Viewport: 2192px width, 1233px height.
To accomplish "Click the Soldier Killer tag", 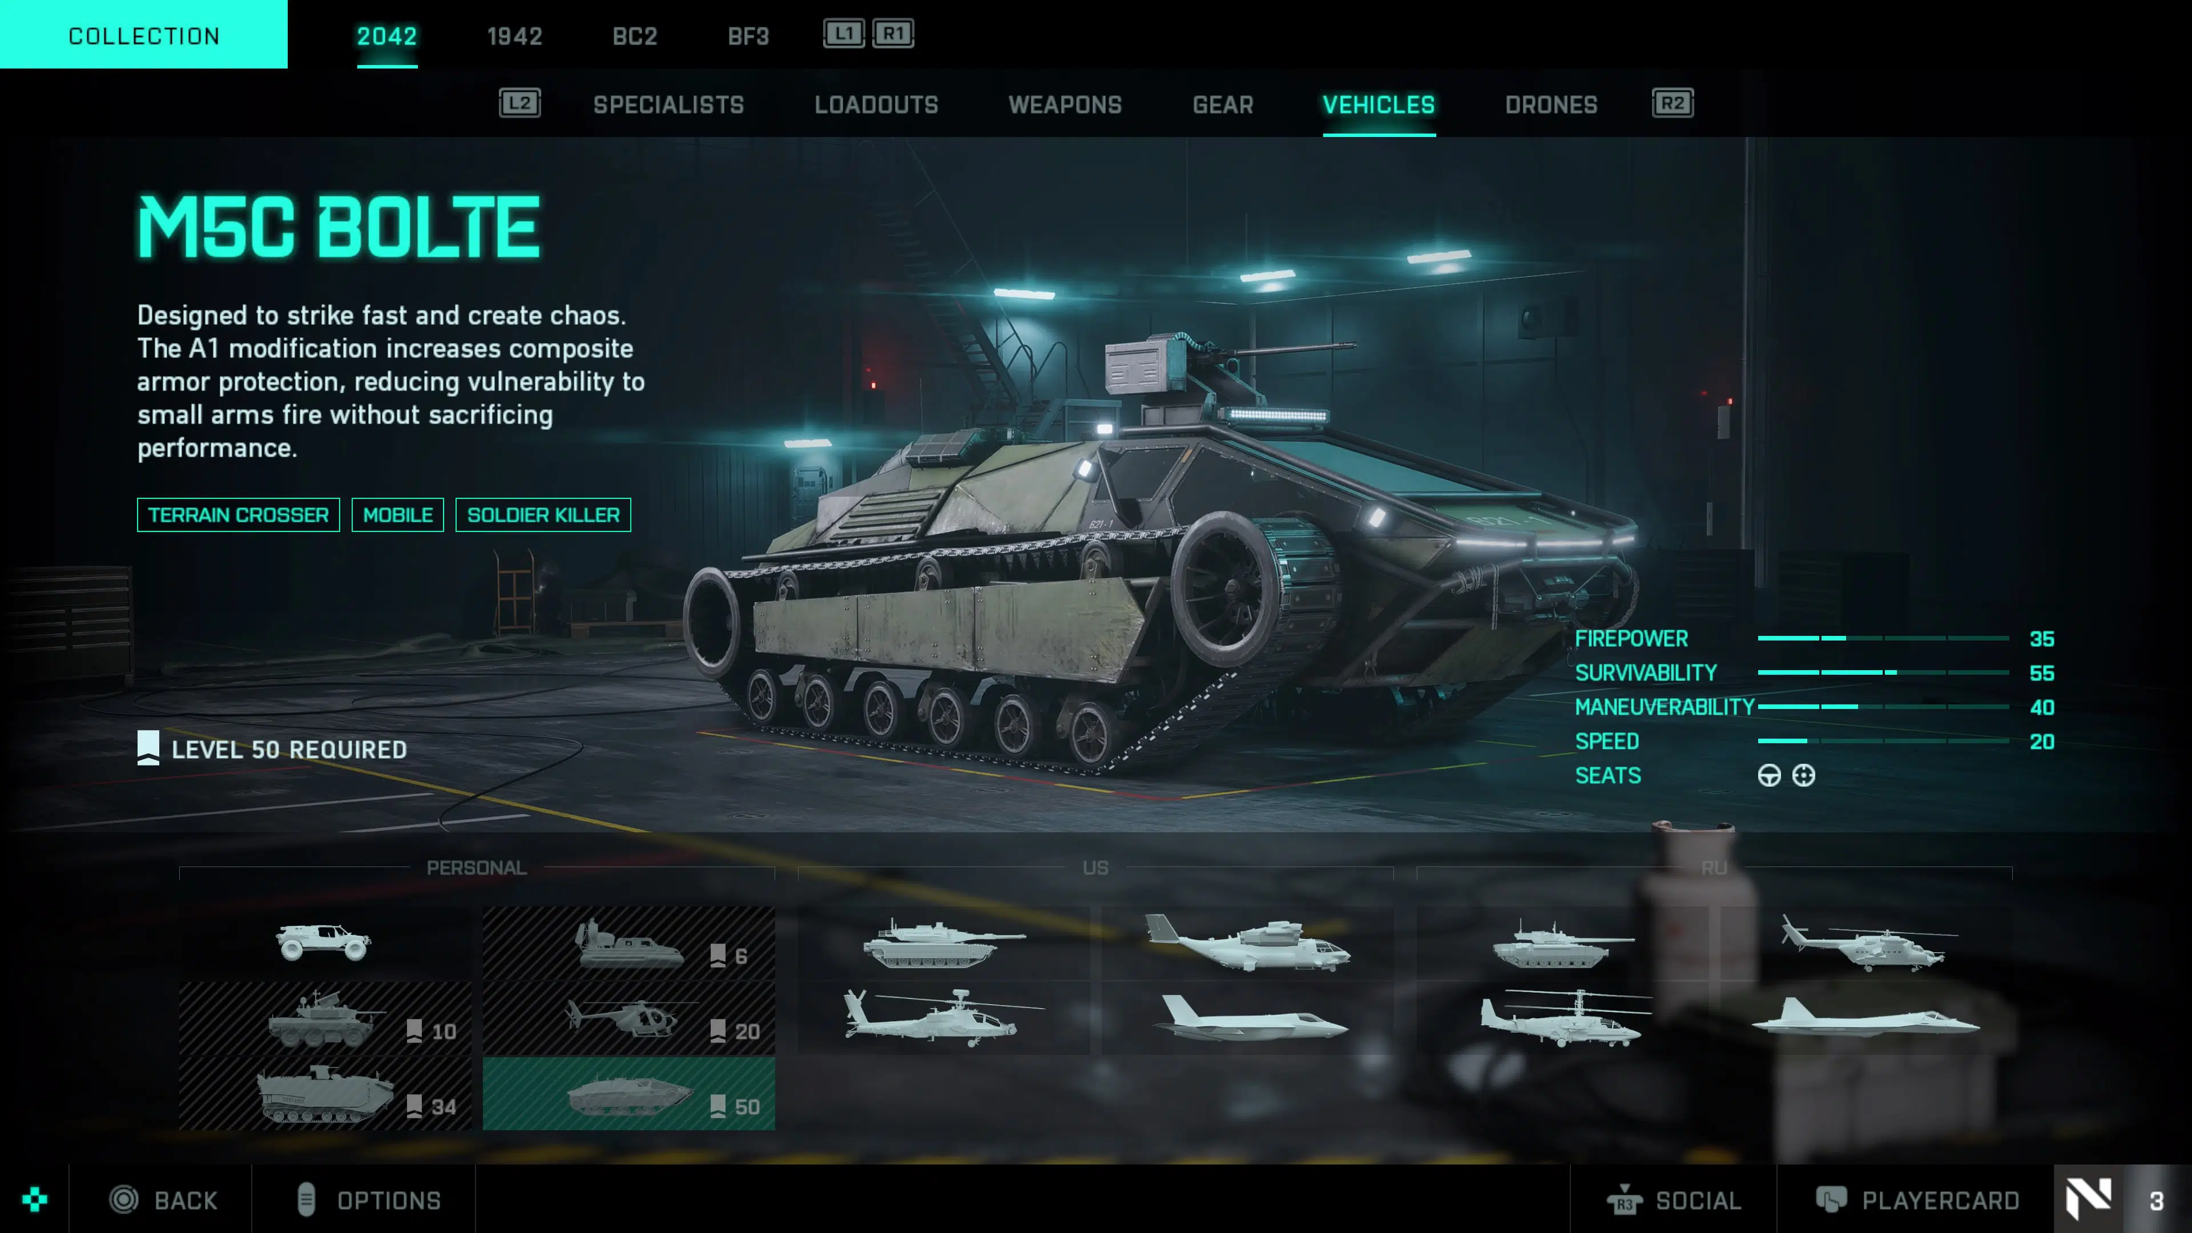I will 543,515.
